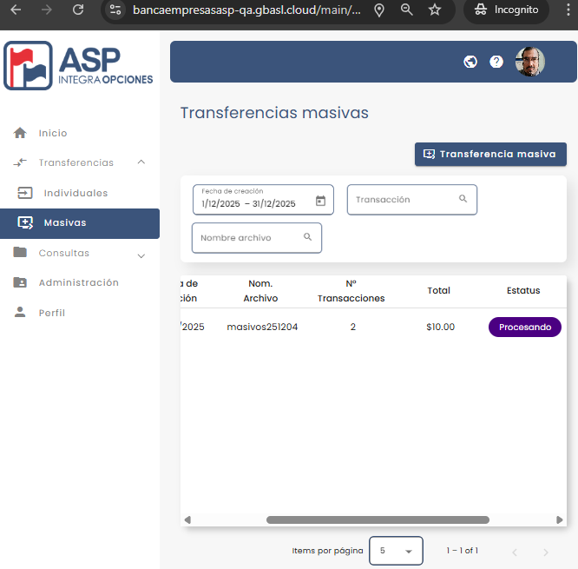
Task: Bookmark page with the star icon
Action: coord(435,10)
